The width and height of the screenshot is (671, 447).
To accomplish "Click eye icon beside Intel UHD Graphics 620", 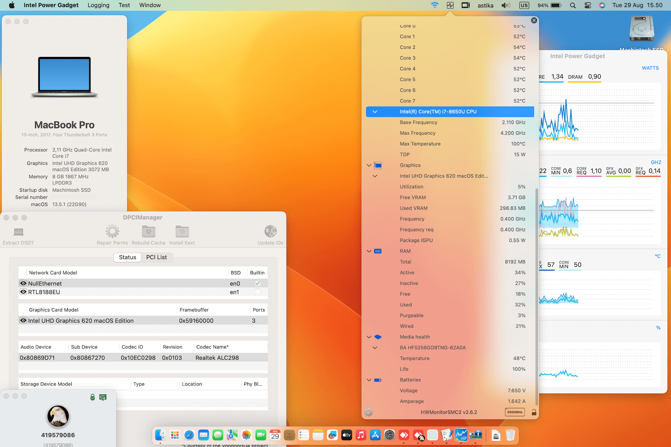I will pyautogui.click(x=23, y=320).
